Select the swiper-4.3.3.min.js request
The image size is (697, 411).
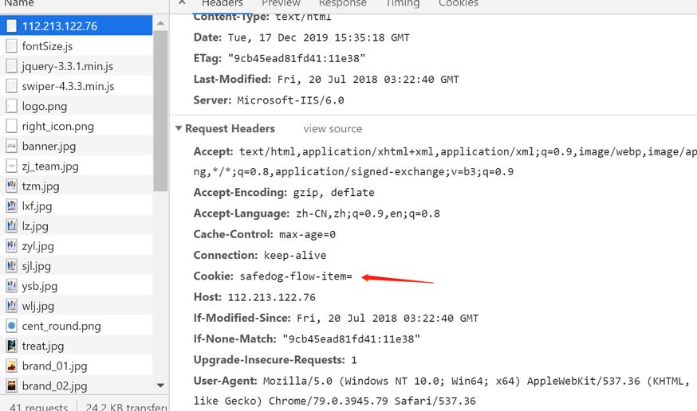point(76,86)
